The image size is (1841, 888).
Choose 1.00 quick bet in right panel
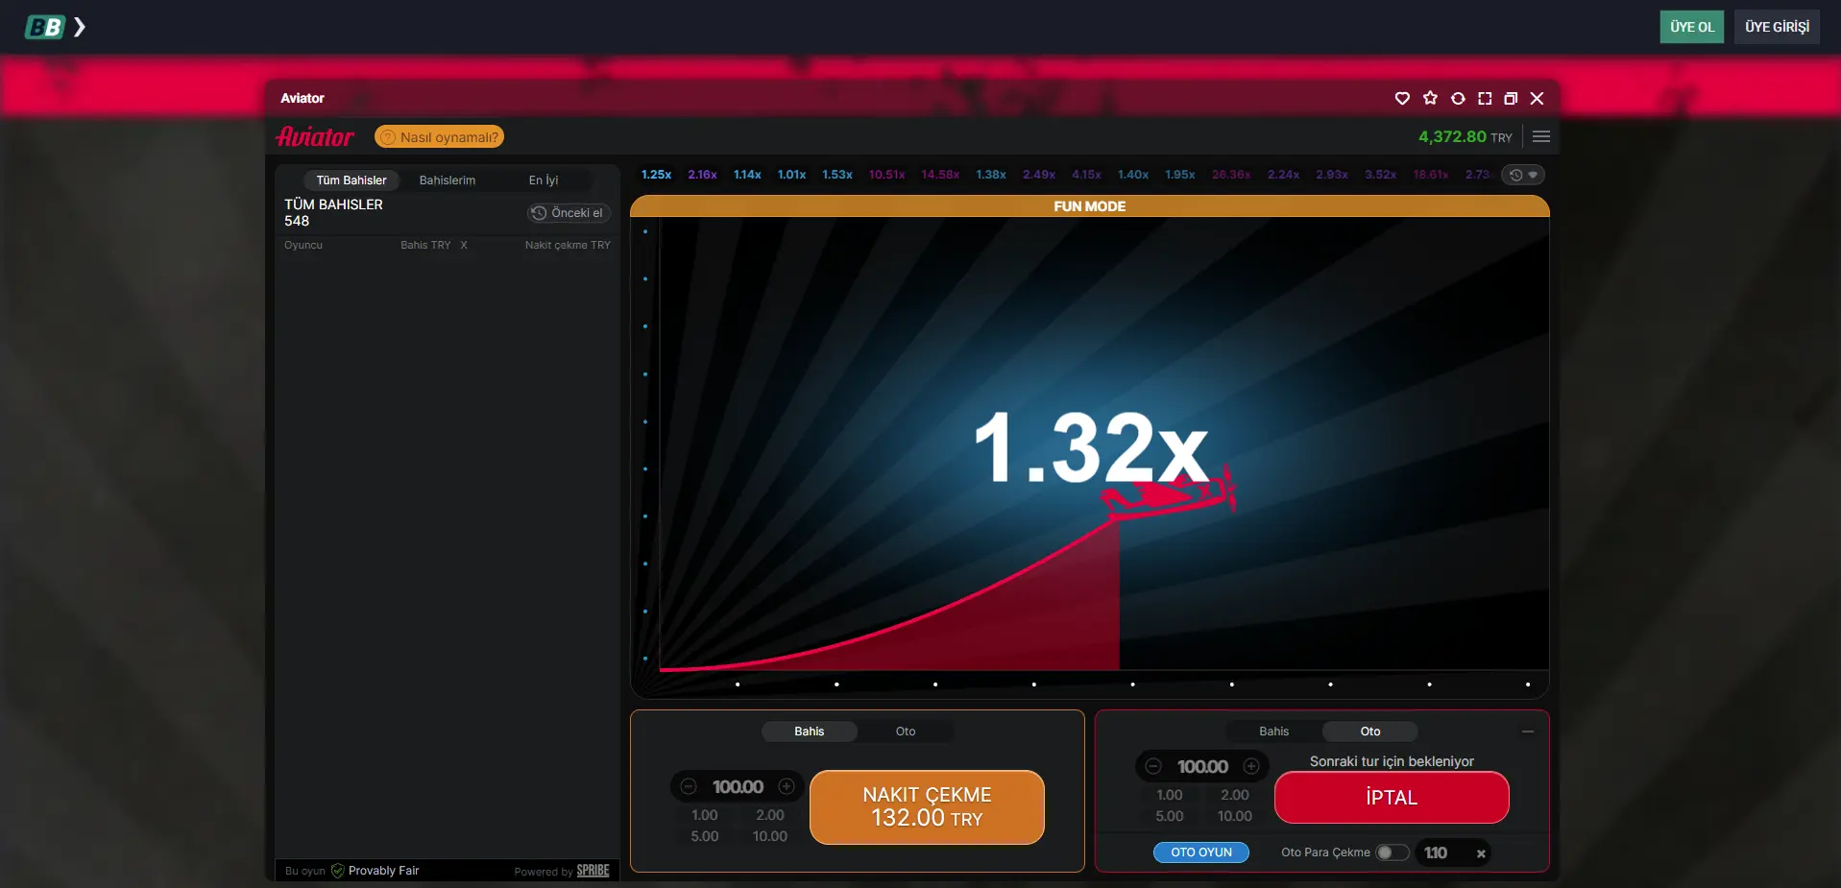(x=1170, y=795)
